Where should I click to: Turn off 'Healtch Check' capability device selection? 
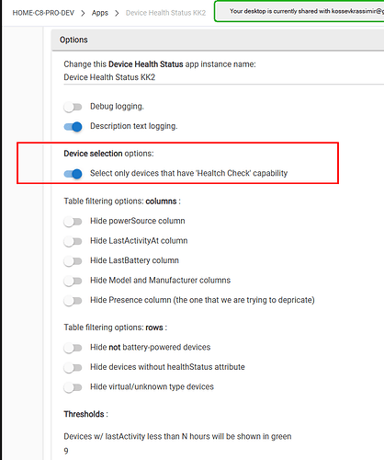coord(73,174)
